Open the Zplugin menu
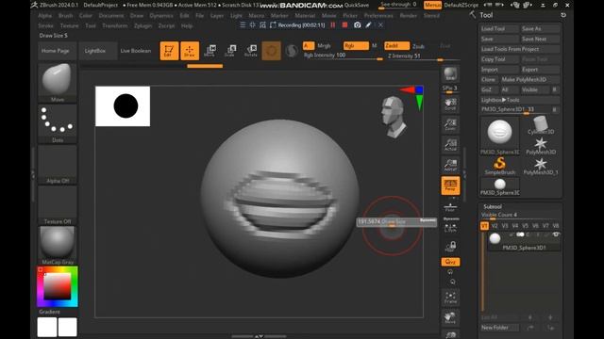Viewport: 604px width, 339px height. point(143,25)
